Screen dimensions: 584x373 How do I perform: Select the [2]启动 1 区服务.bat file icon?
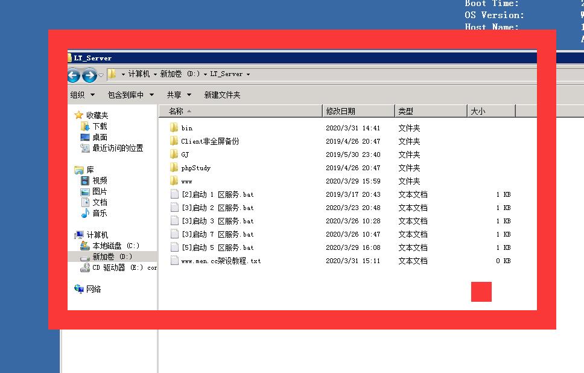[x=174, y=194]
